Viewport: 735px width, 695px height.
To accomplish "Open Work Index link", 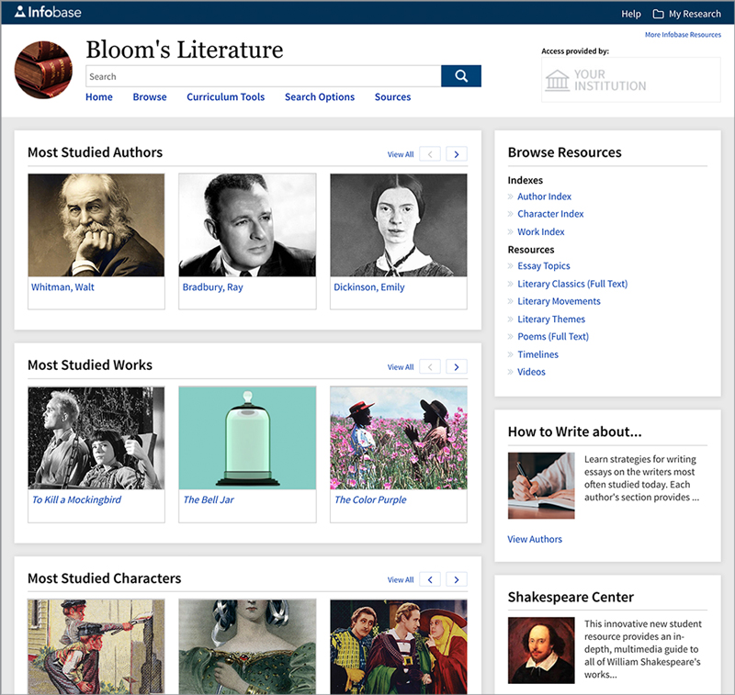I will [x=540, y=232].
